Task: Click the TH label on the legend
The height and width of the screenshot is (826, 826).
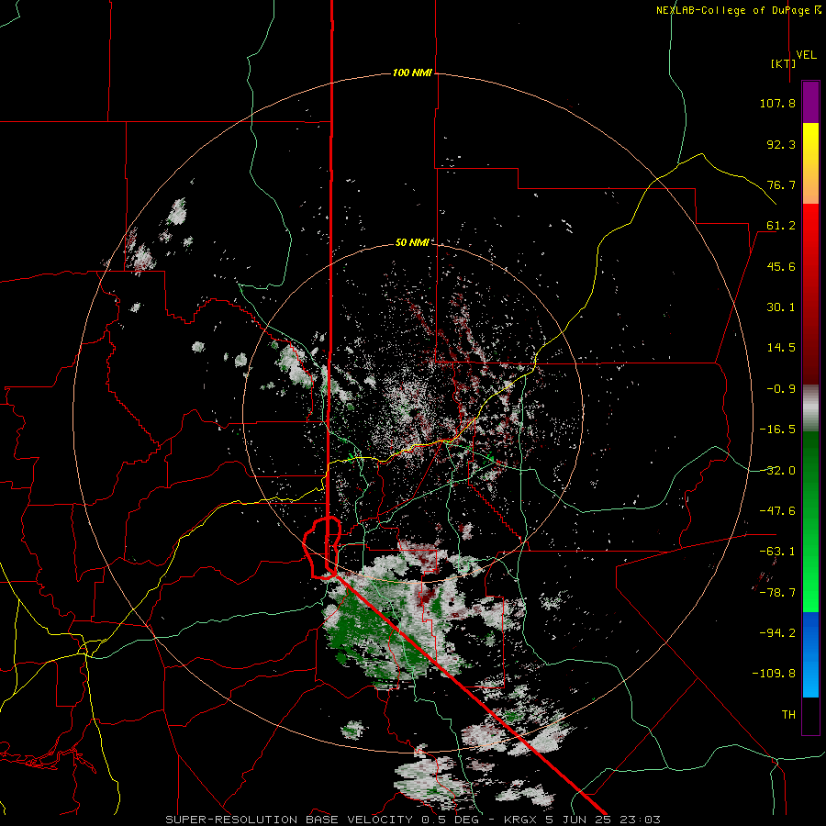Action: (788, 715)
